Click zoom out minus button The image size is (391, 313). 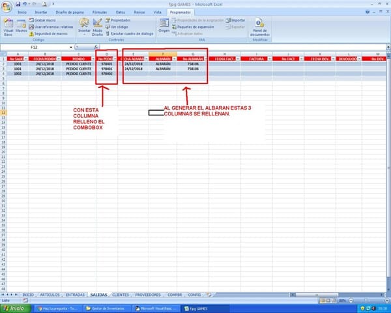351,301
